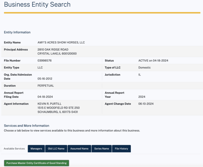Screen dimensions: 203x167
Task: Click the entity name AMY'S ACRES SHOW HORSES, LLC
Action: pos(61,42)
